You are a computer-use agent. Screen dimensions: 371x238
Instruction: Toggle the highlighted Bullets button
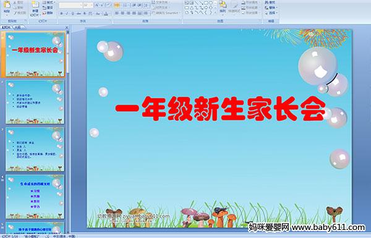pyautogui.click(x=117, y=5)
